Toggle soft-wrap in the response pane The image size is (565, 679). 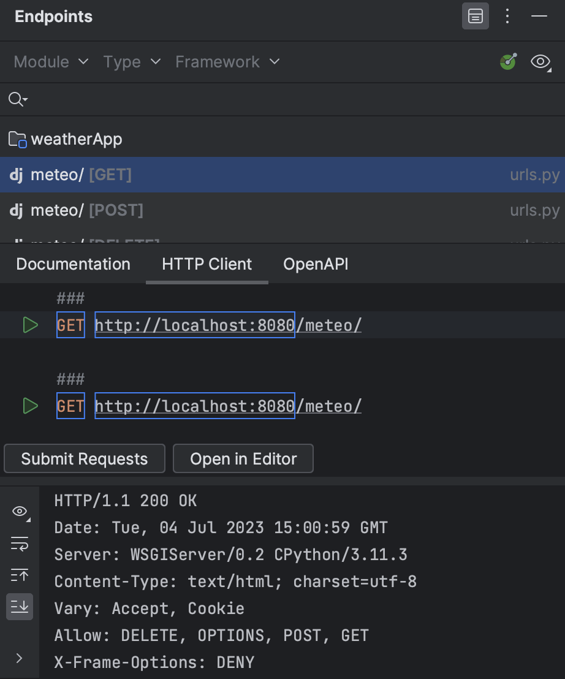(19, 544)
